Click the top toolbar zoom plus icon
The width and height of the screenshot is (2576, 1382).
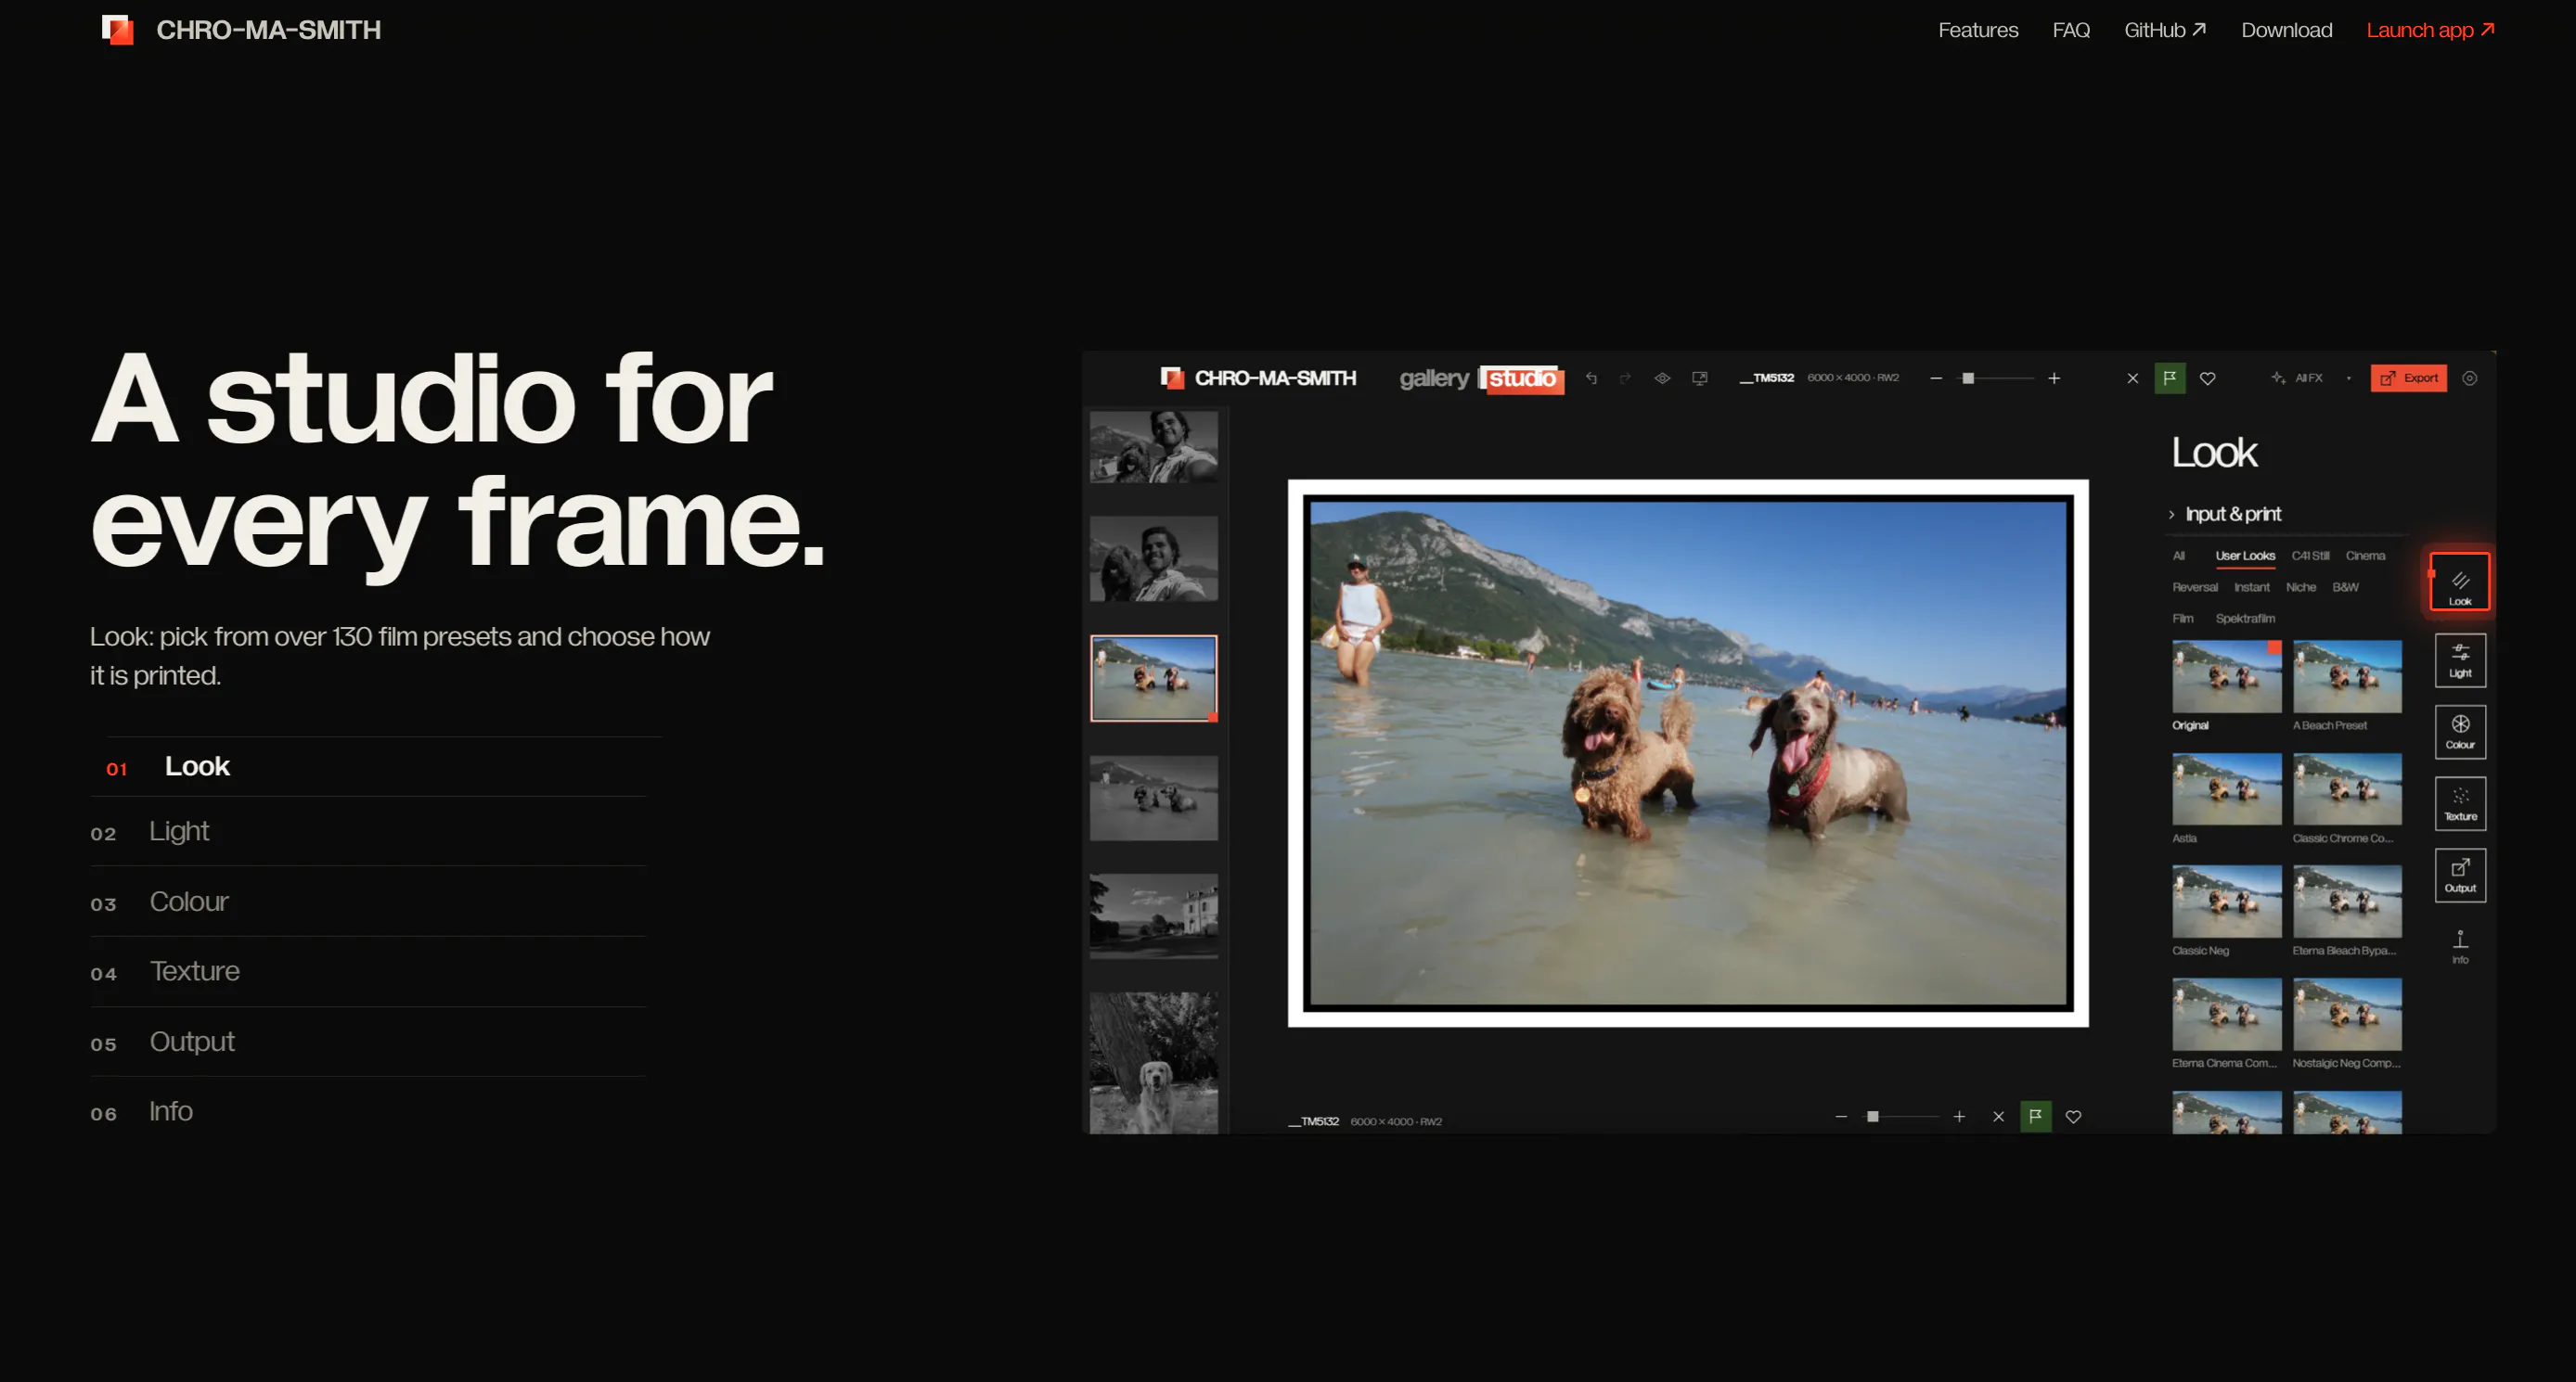[2054, 377]
